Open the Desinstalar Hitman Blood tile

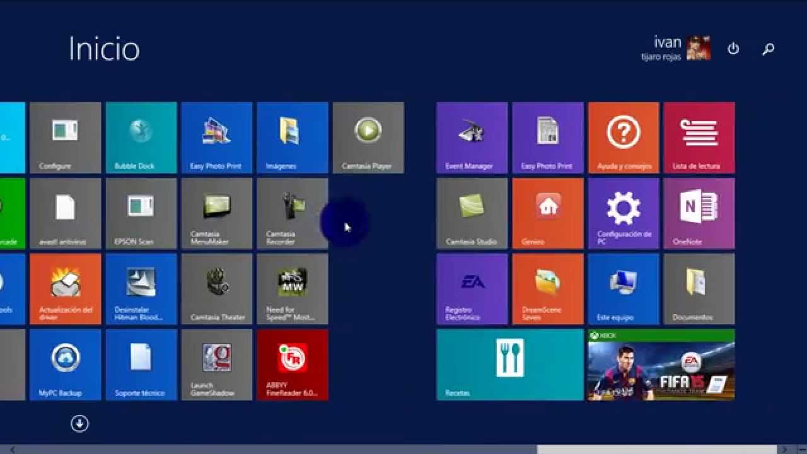click(x=141, y=289)
